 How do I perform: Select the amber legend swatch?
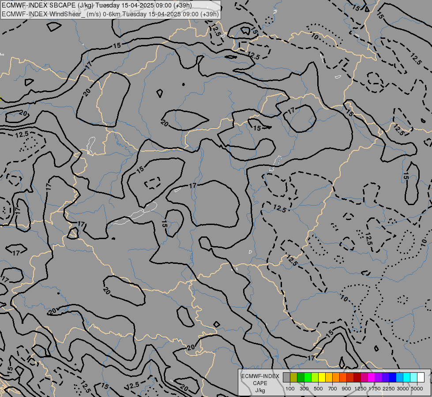[x=329, y=377]
